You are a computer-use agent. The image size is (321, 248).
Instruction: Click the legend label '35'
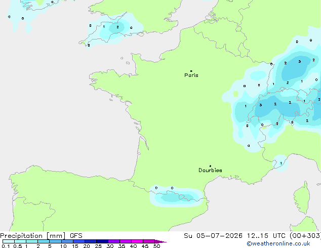pos(122,246)
